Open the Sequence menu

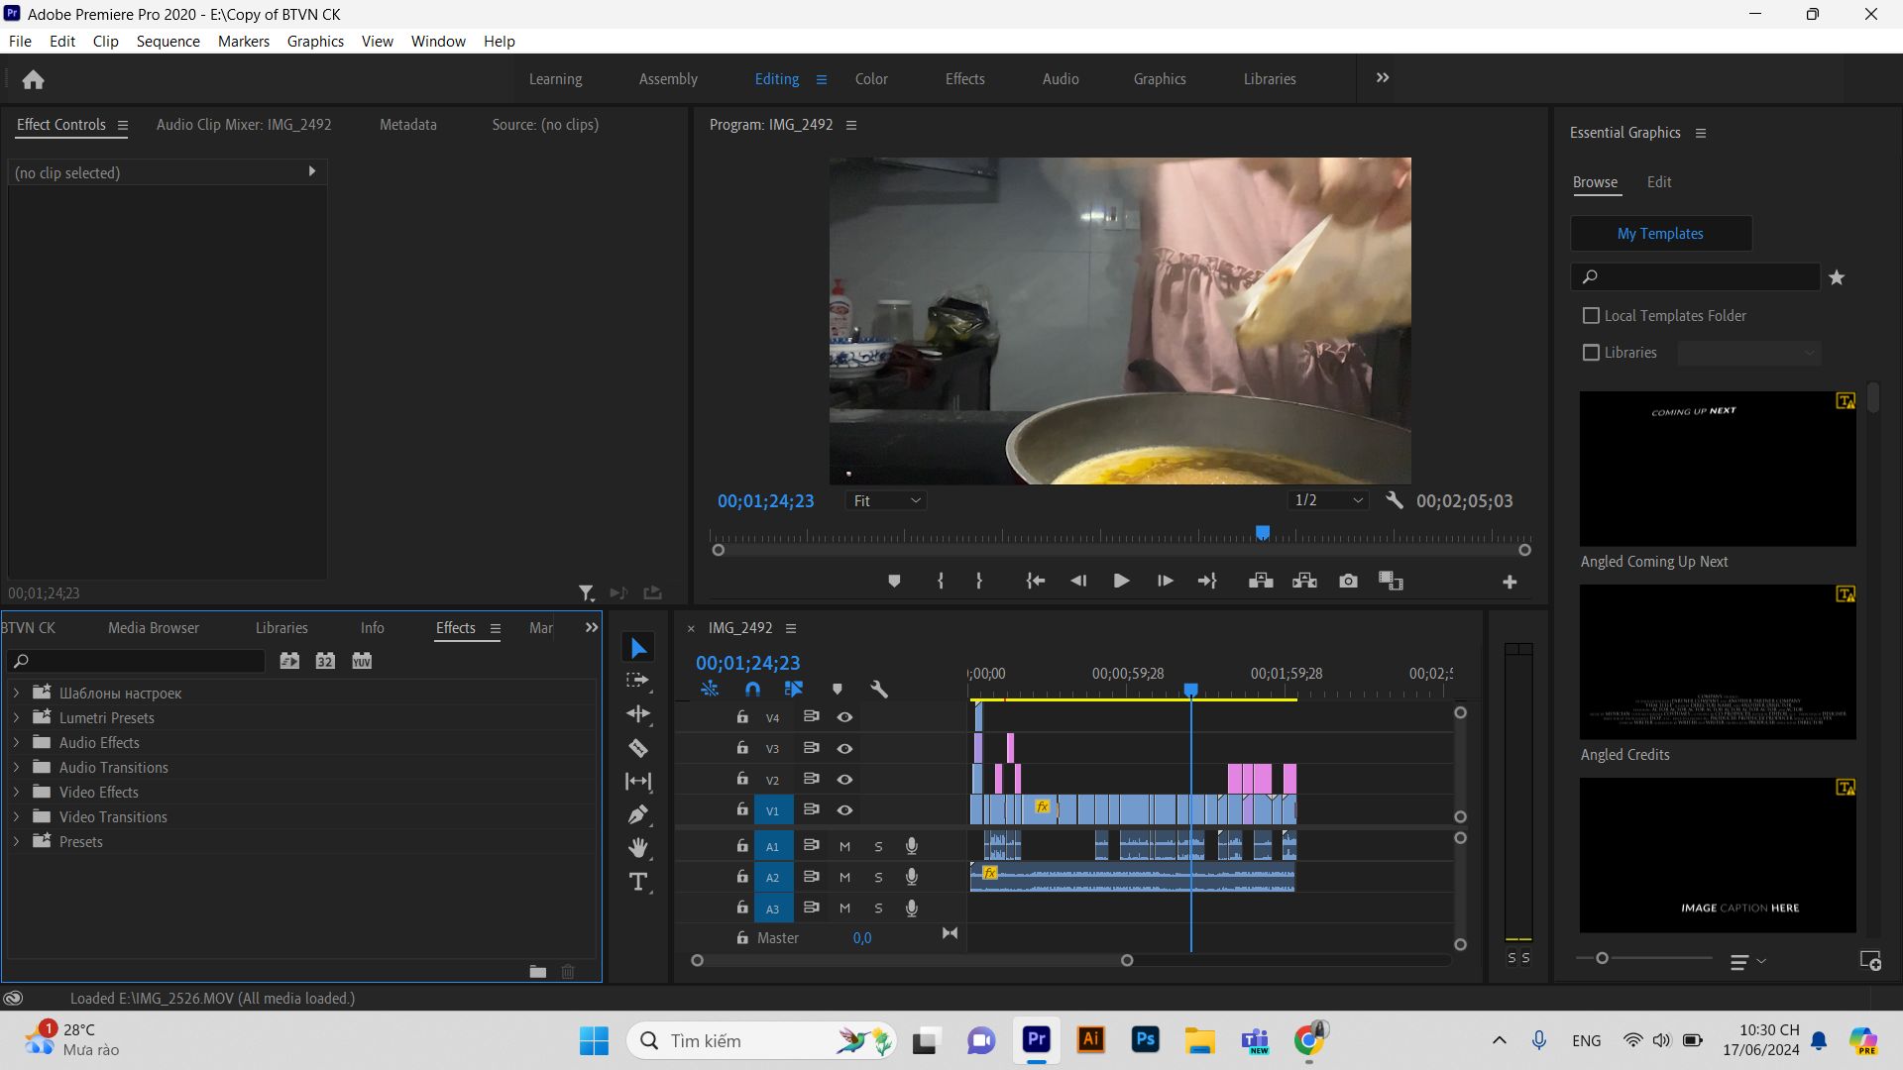point(168,42)
